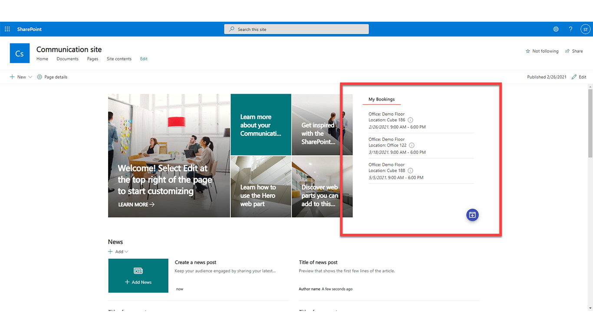Click the Search this site field

coord(296,29)
